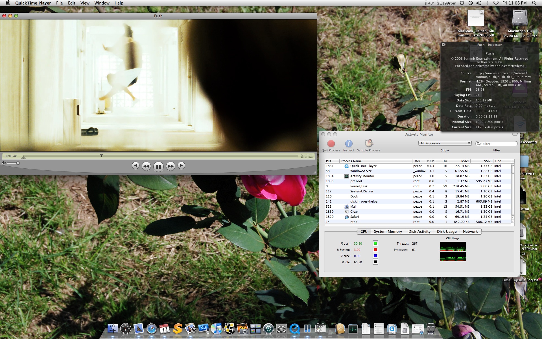Click the rewind button in QuickTime
Image resolution: width=542 pixels, height=339 pixels.
(146, 166)
